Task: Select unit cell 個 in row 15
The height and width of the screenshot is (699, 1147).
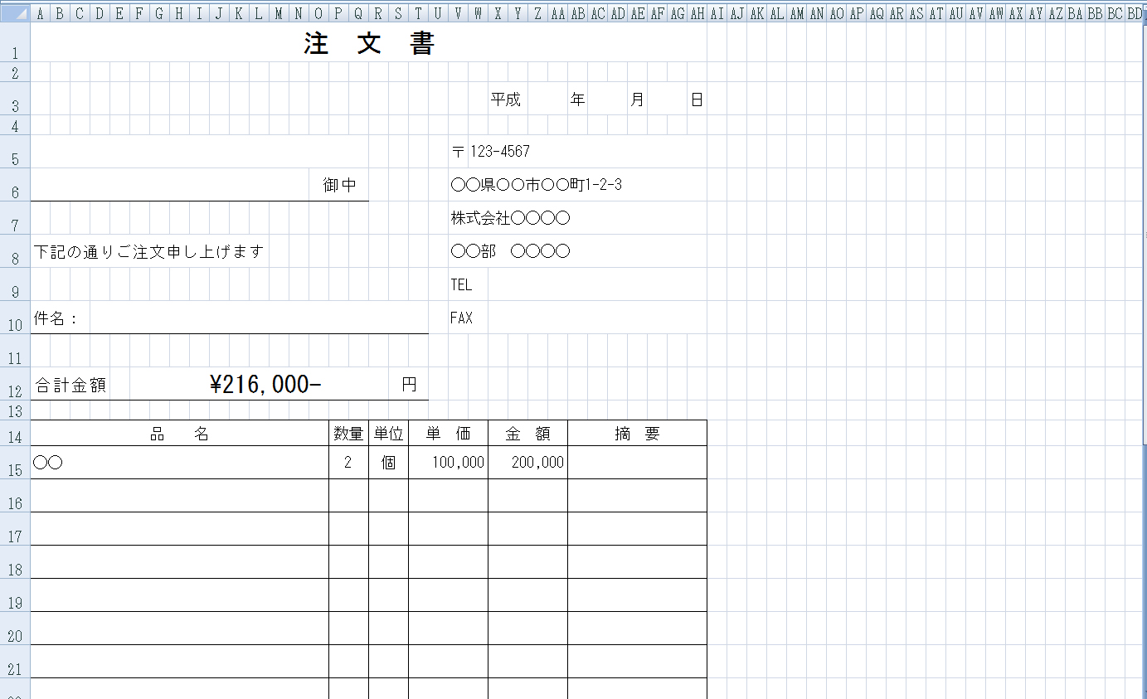Action: coord(388,463)
